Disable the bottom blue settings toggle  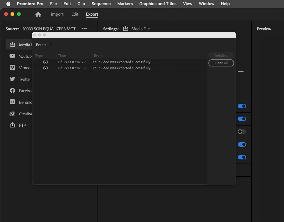tap(242, 157)
